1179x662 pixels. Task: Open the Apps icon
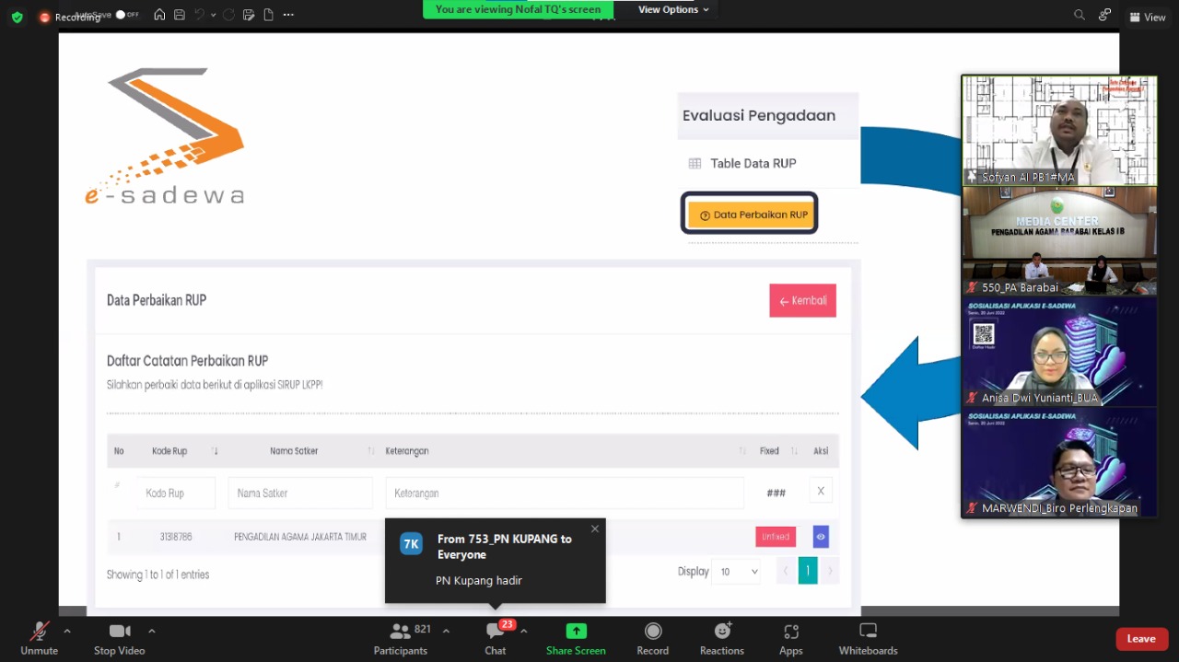pos(791,632)
